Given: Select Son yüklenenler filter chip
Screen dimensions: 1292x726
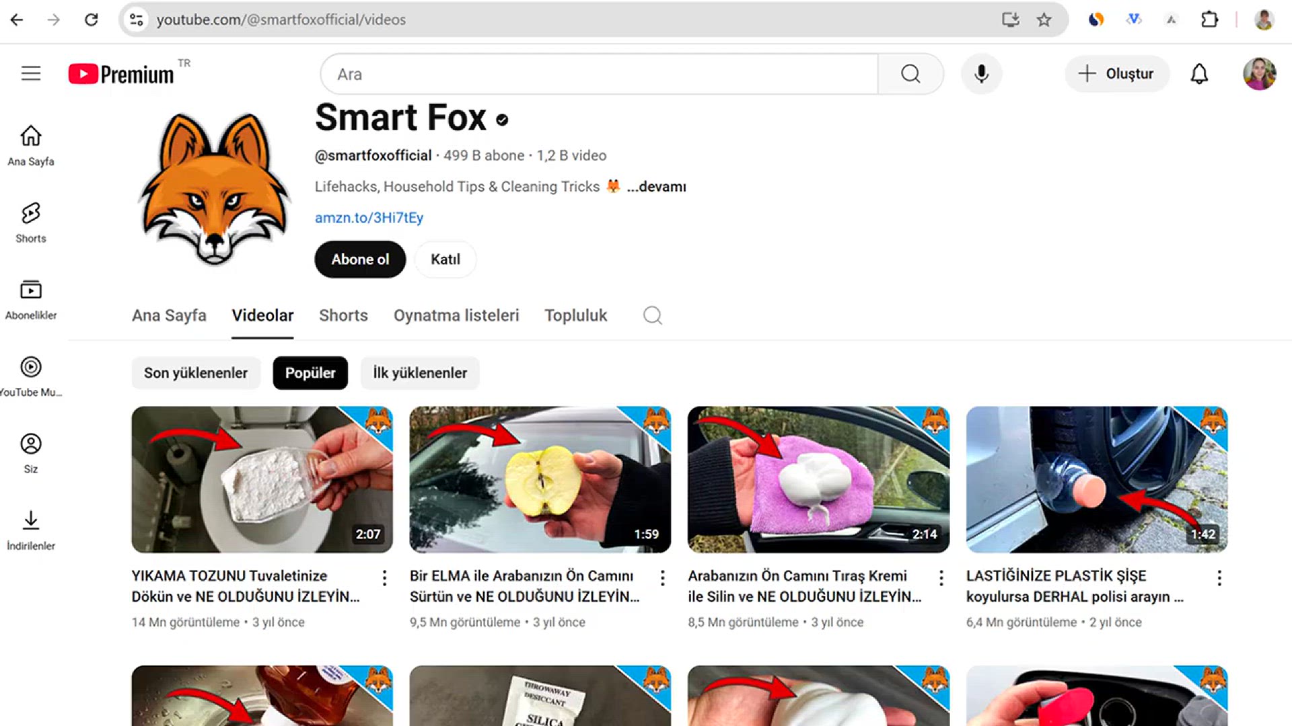Looking at the screenshot, I should point(196,373).
